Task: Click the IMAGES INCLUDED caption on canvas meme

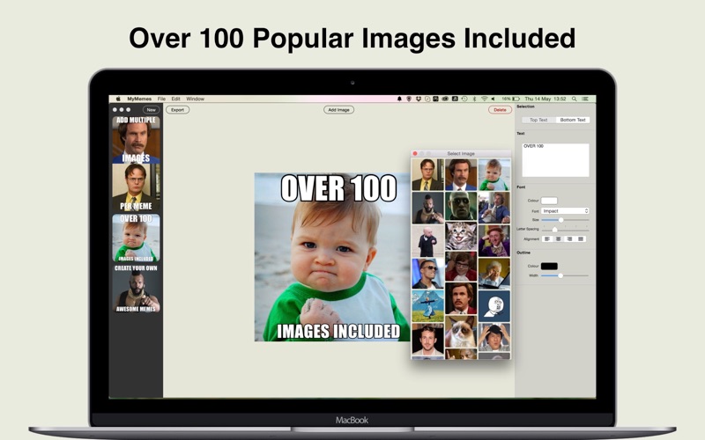Action: point(338,332)
